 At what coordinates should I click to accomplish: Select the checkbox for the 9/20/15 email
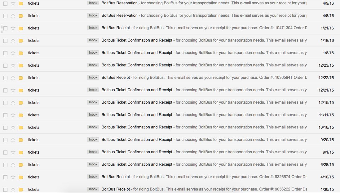coord(5,140)
